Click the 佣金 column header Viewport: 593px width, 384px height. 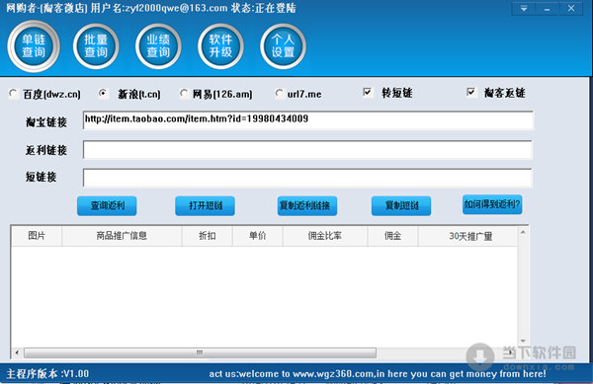pyautogui.click(x=393, y=236)
